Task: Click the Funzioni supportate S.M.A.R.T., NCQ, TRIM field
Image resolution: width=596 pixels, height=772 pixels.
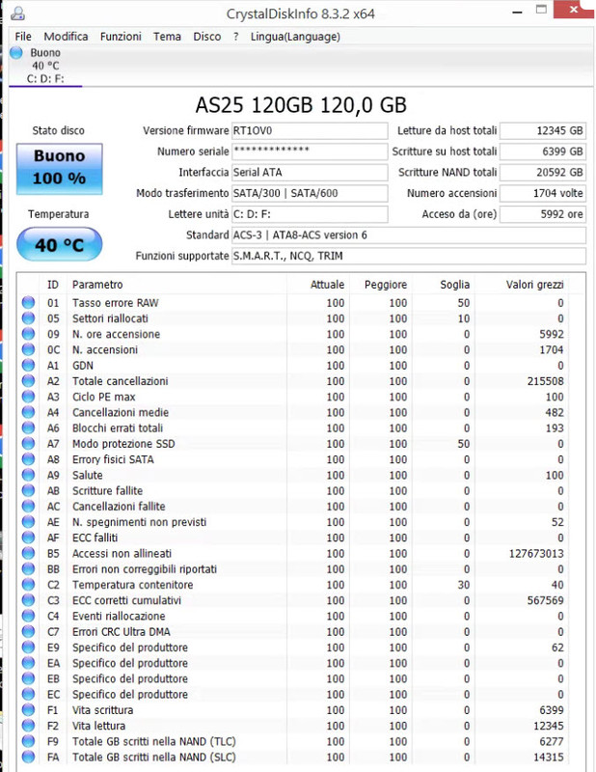Action: pos(409,256)
